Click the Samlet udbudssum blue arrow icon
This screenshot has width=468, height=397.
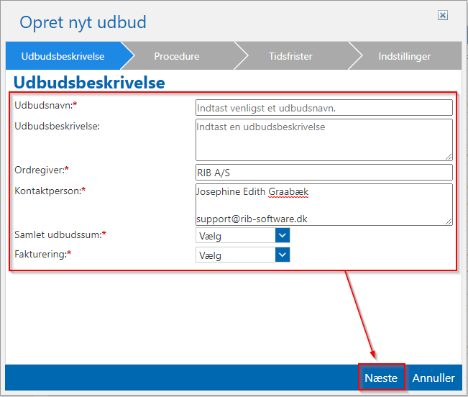pos(283,236)
